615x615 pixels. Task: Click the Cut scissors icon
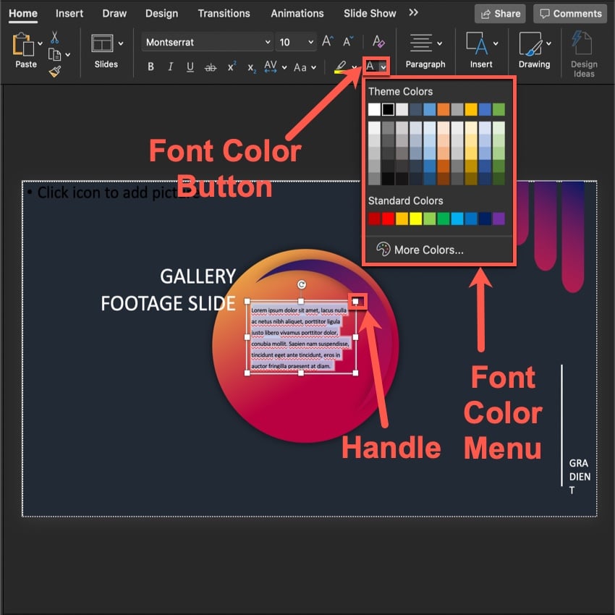(x=55, y=38)
